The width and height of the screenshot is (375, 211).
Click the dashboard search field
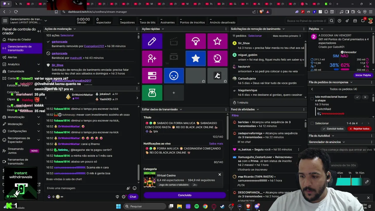306,21
